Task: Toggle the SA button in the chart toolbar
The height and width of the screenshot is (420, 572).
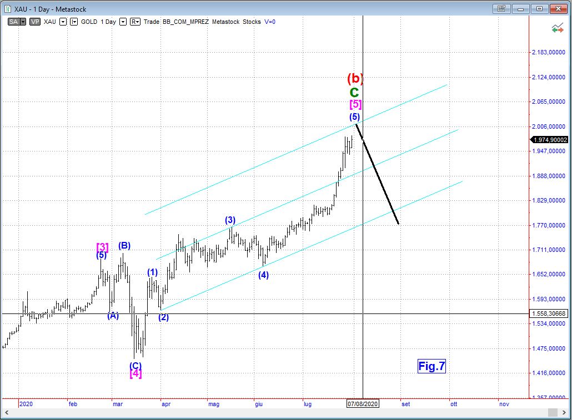Action: [14, 22]
